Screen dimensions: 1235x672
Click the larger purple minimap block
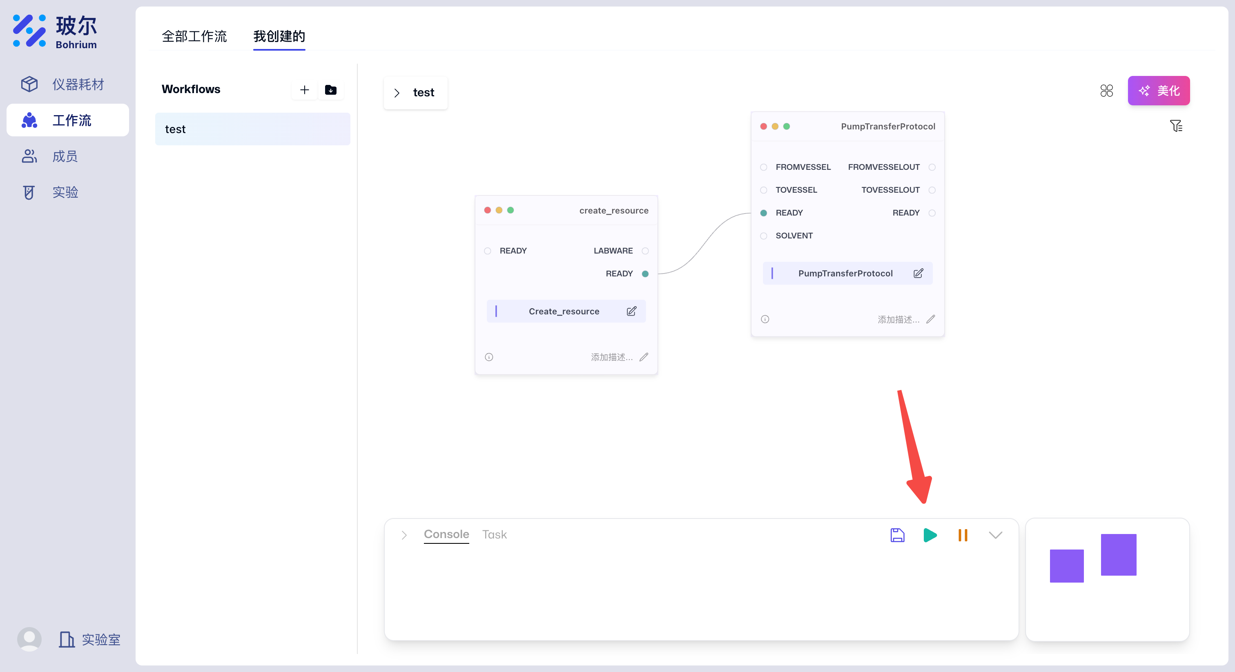click(x=1118, y=554)
